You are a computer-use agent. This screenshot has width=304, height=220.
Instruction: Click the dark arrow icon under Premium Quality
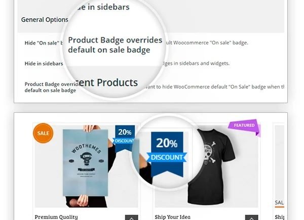(131, 217)
